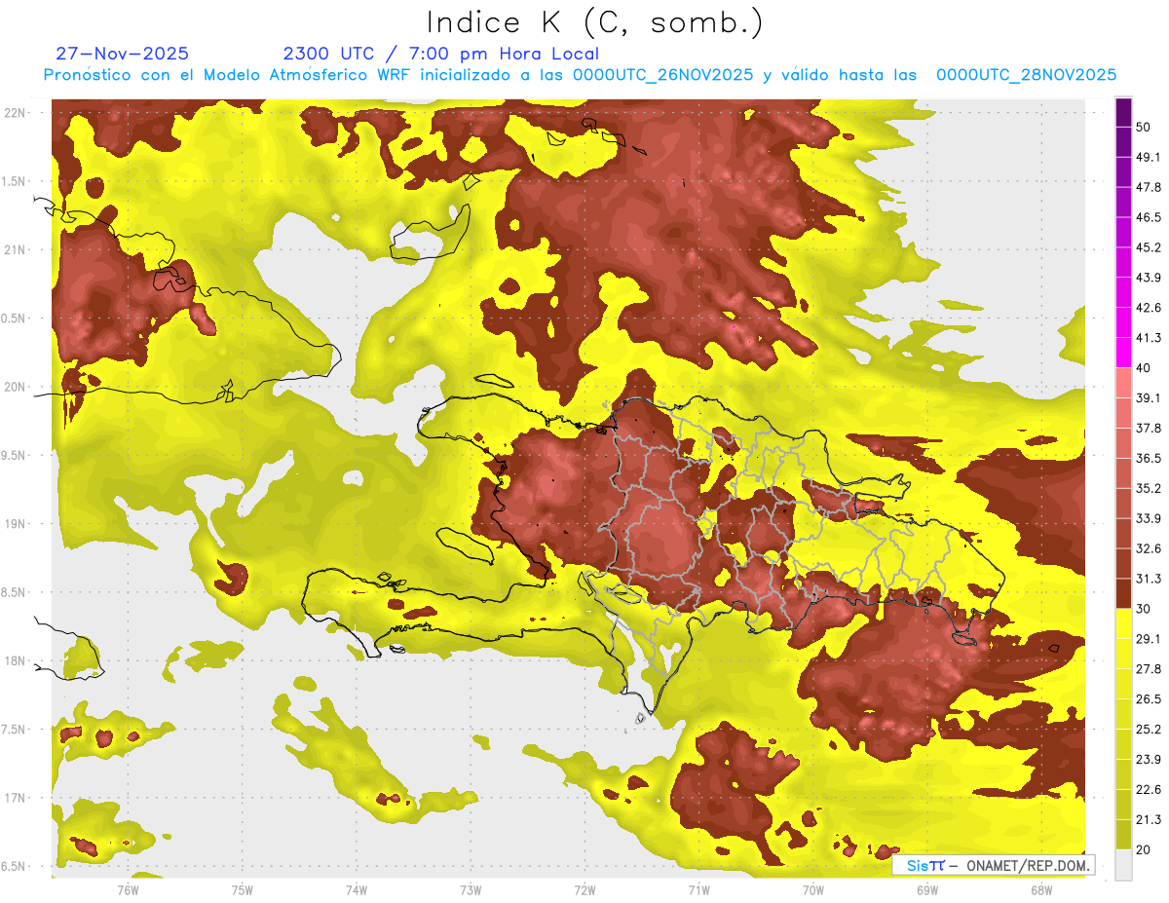Click the colorbar value "31.3"
This screenshot has height=903, width=1169.
click(x=1148, y=579)
